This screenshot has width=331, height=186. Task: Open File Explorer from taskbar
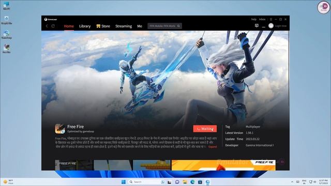185,182
